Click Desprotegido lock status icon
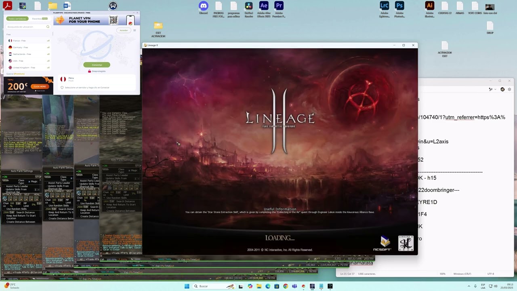 [89, 71]
